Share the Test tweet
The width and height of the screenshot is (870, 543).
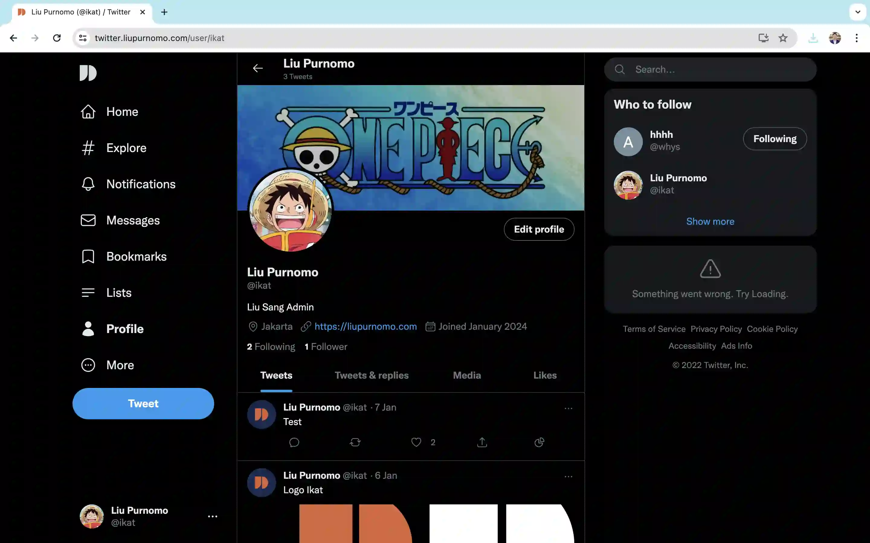[x=482, y=442]
